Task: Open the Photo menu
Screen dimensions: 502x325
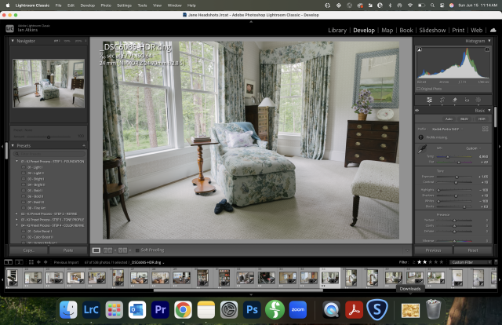Action: click(102, 5)
